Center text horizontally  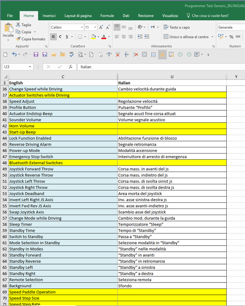124,37
